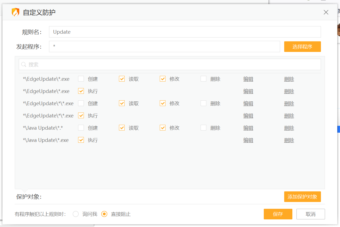The width and height of the screenshot is (340, 227).
Task: Enable 创建 checkbox for first EdgeUpdate rule
Action: pyautogui.click(x=81, y=79)
